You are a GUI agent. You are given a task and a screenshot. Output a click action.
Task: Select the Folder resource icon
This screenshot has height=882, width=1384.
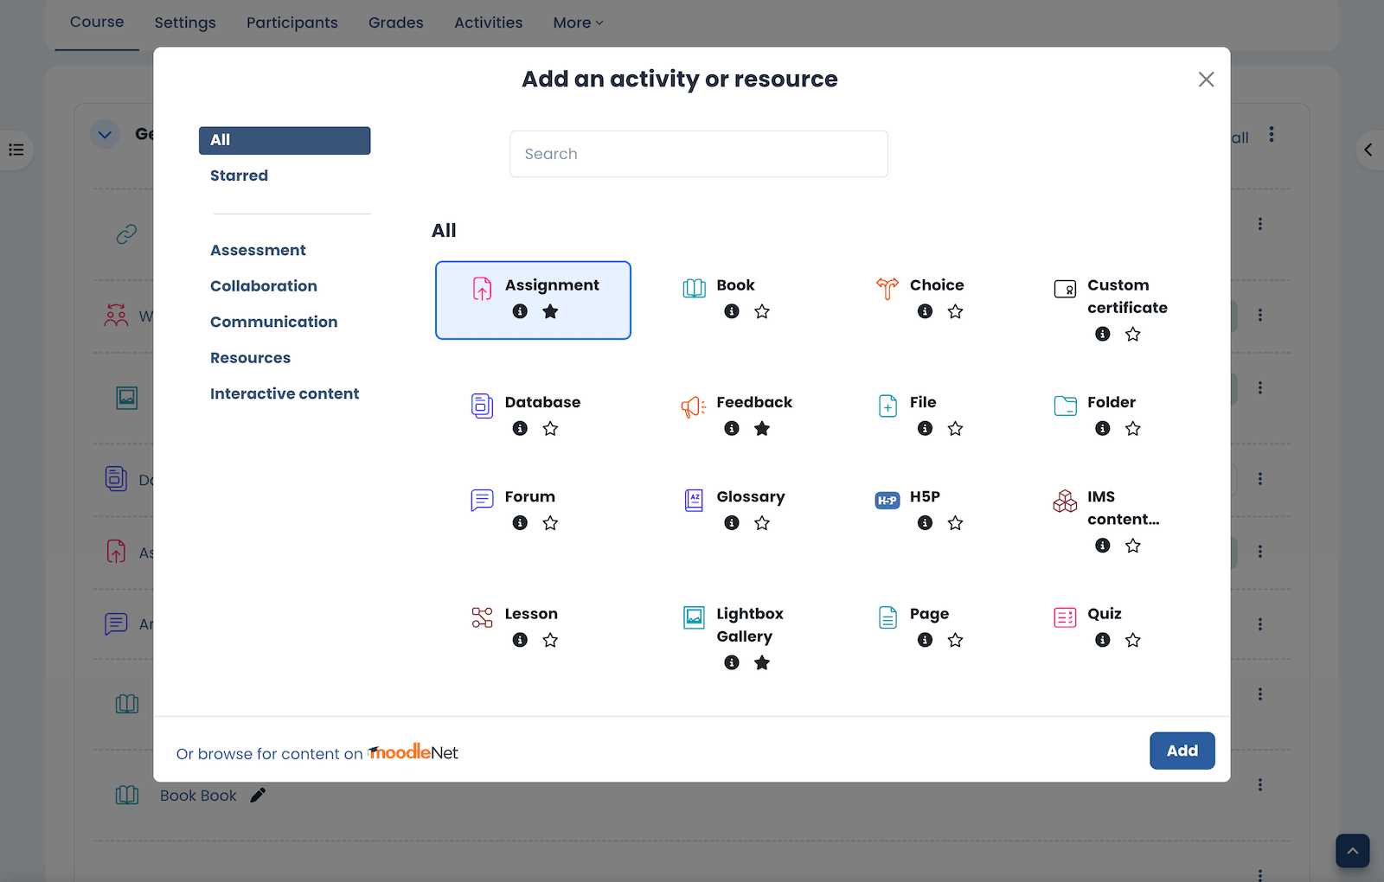click(x=1065, y=406)
